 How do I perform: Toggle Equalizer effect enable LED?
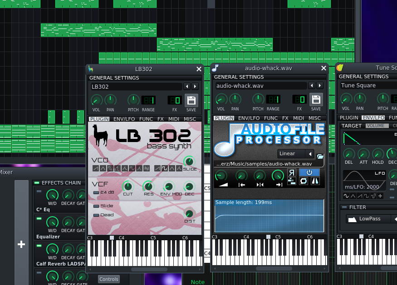pyautogui.click(x=39, y=218)
